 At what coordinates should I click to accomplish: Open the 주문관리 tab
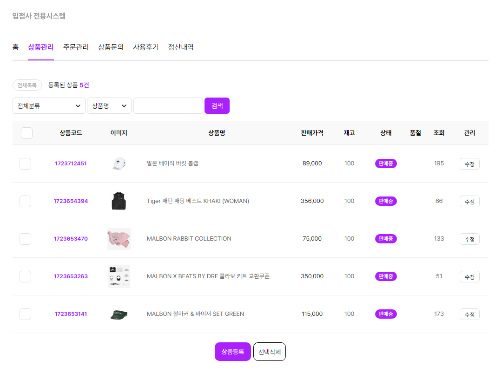coord(76,47)
